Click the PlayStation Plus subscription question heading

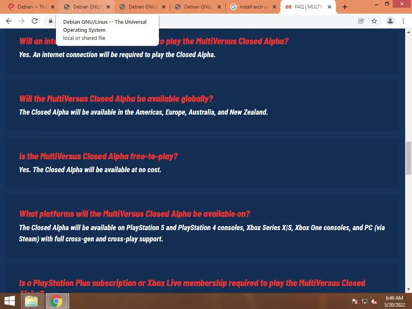pyautogui.click(x=192, y=285)
